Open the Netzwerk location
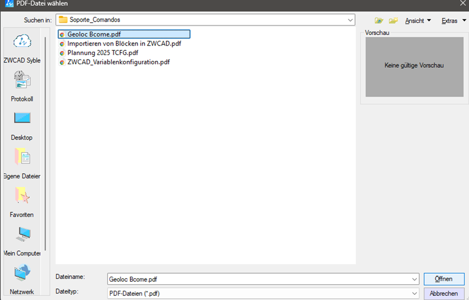 point(22,274)
